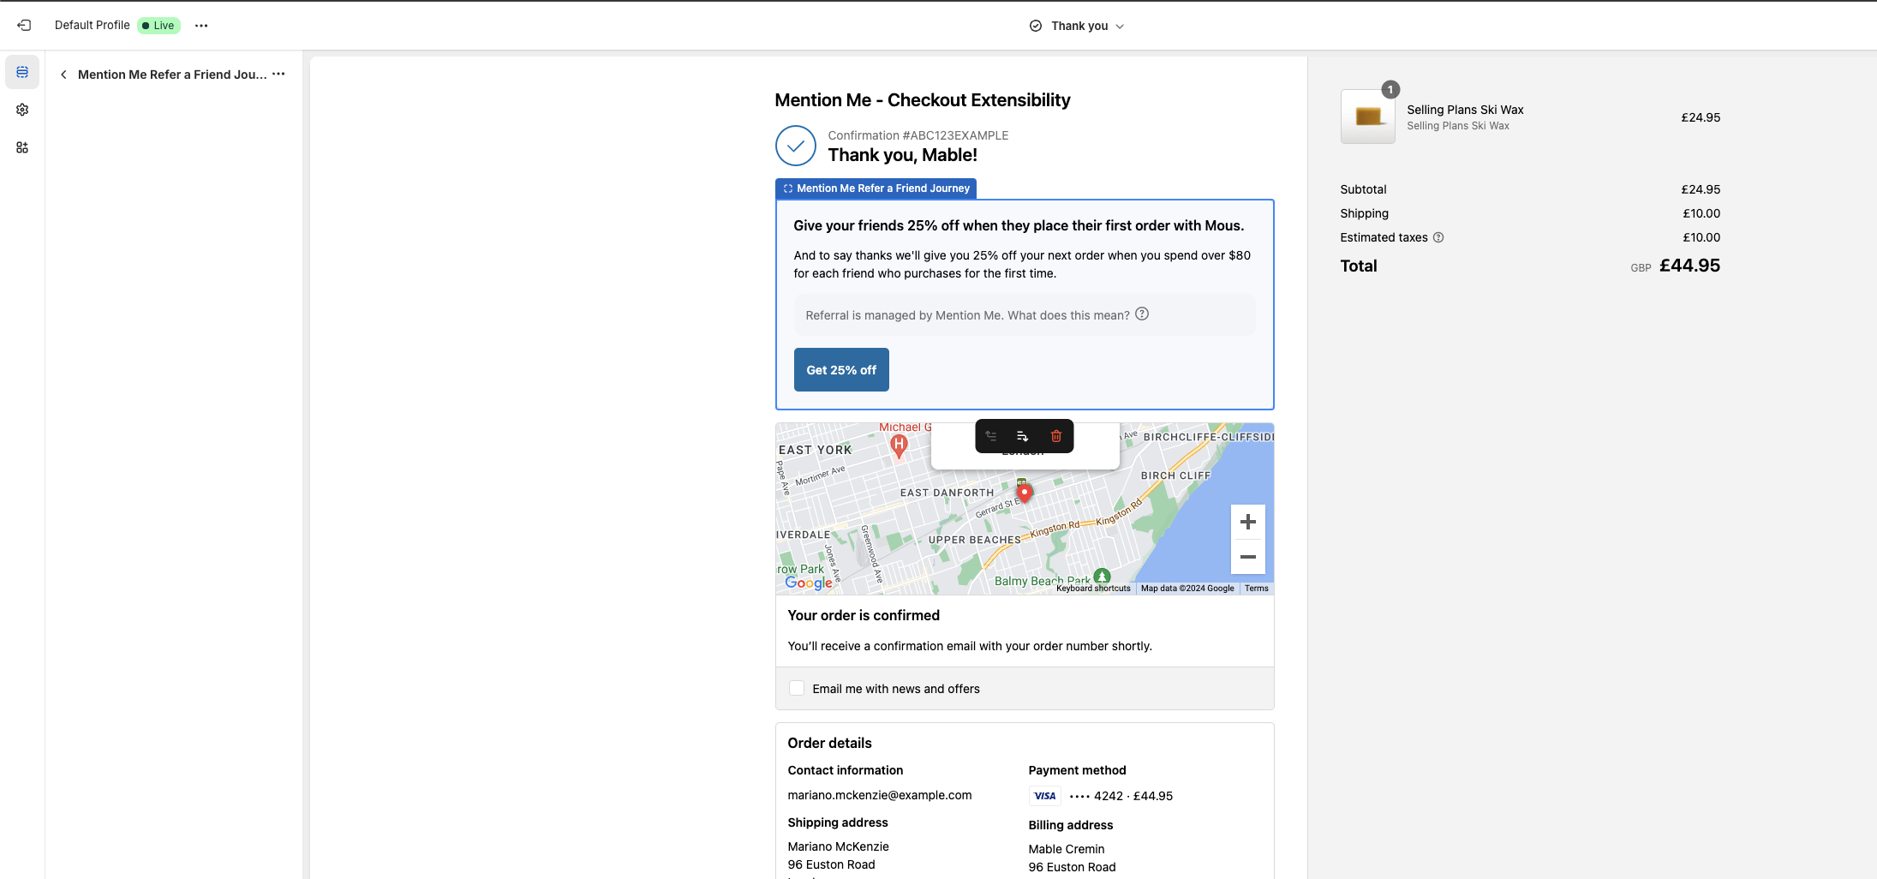Move the block up in the floating toolbar
Viewport: 1877px width, 879px height.
[x=991, y=436]
